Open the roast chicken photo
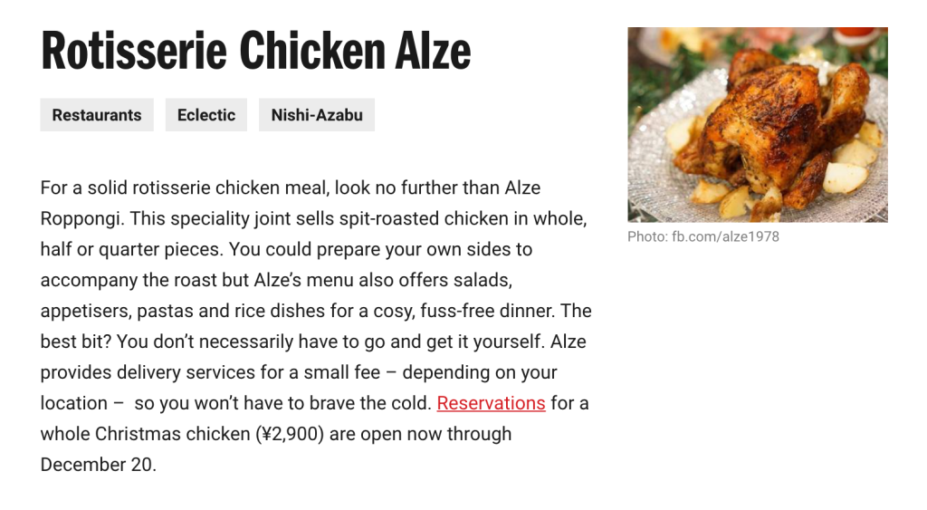Screen dimensions: 927x510 (x=758, y=125)
